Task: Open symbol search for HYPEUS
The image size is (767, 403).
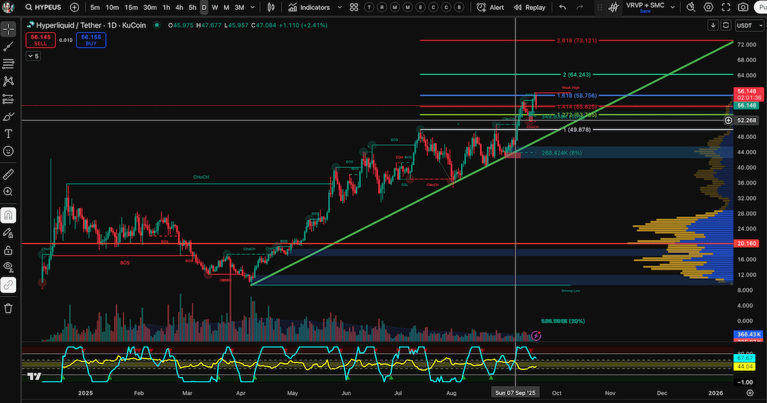Action: click(x=44, y=8)
